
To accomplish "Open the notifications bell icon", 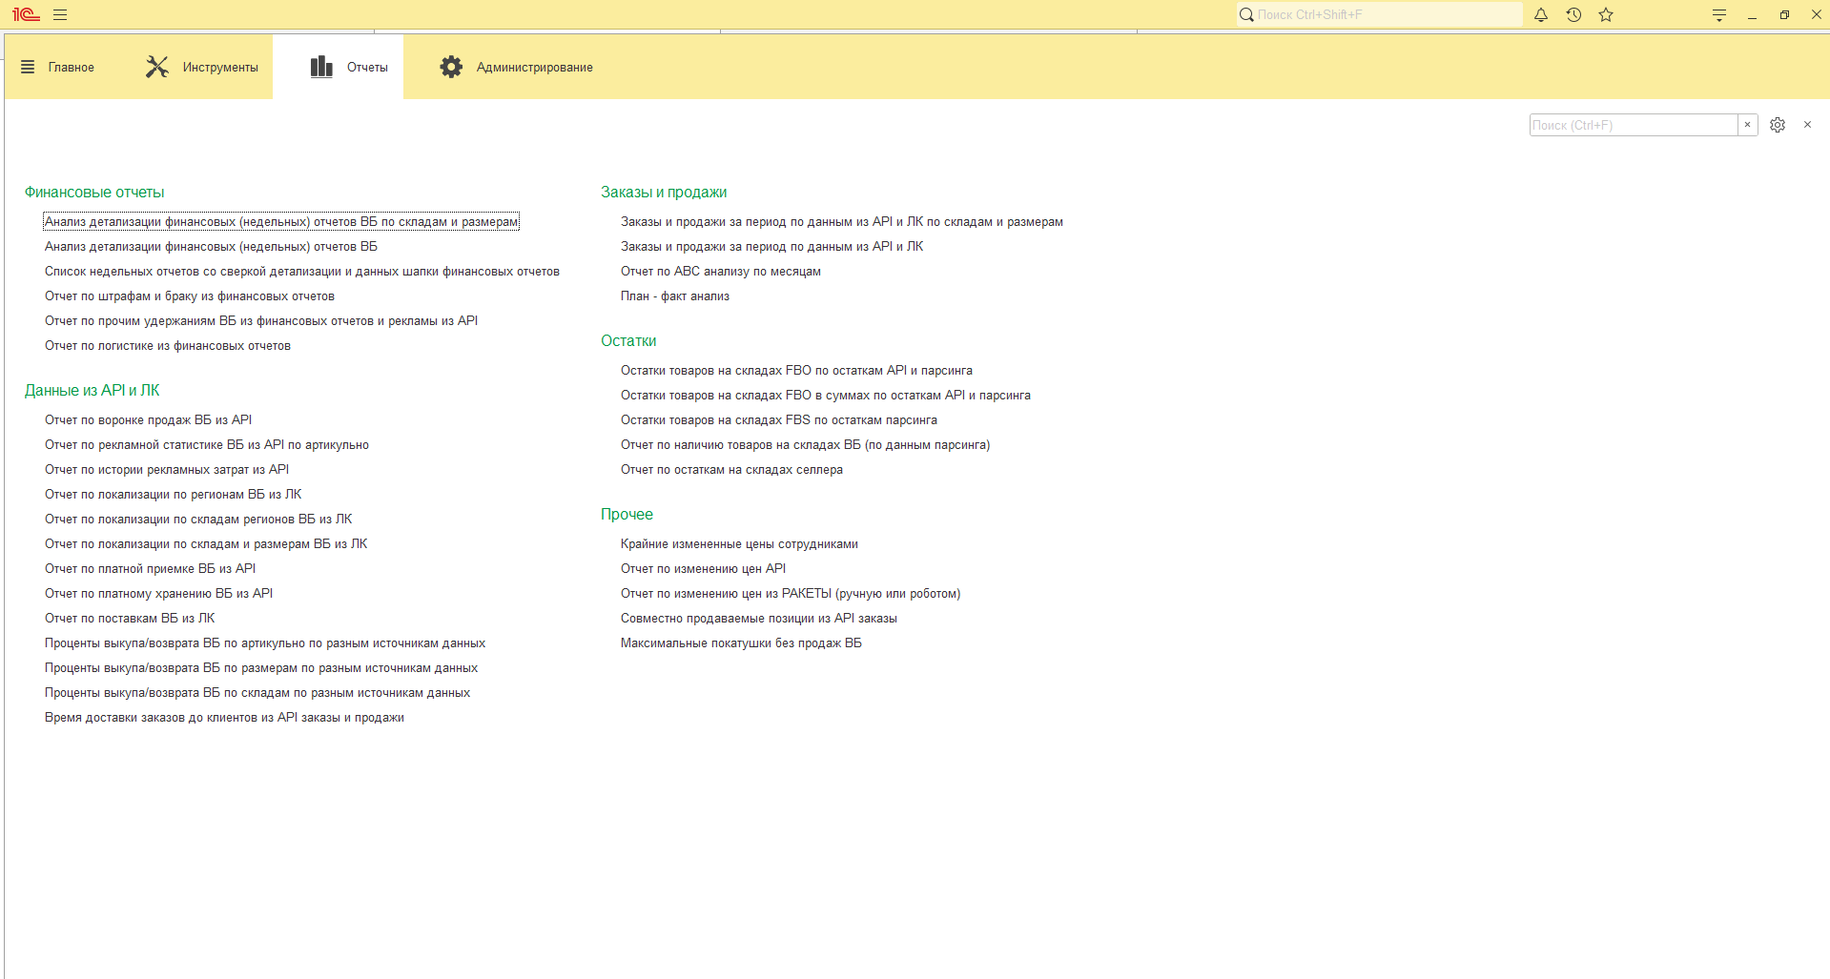I will coord(1541,14).
